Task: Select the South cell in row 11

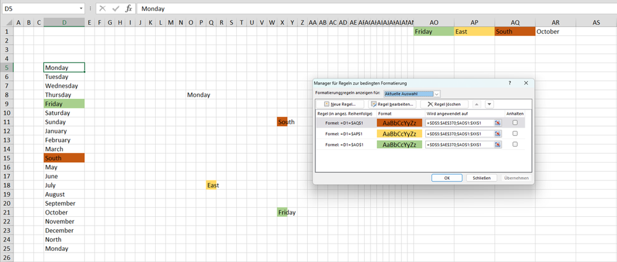Action: [282, 122]
